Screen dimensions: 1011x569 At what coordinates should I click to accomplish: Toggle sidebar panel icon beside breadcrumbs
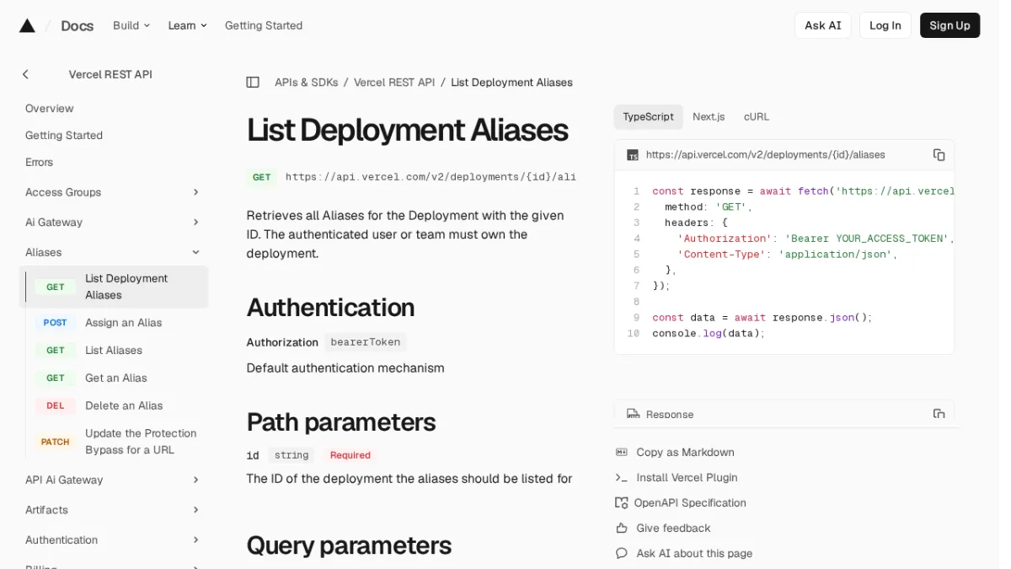coord(253,83)
